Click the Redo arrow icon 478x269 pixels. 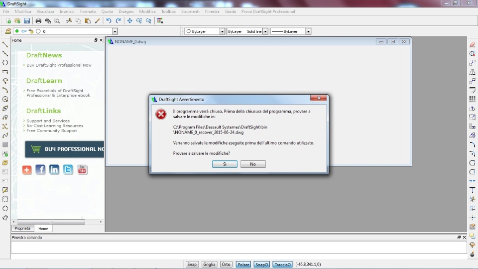coord(119,21)
